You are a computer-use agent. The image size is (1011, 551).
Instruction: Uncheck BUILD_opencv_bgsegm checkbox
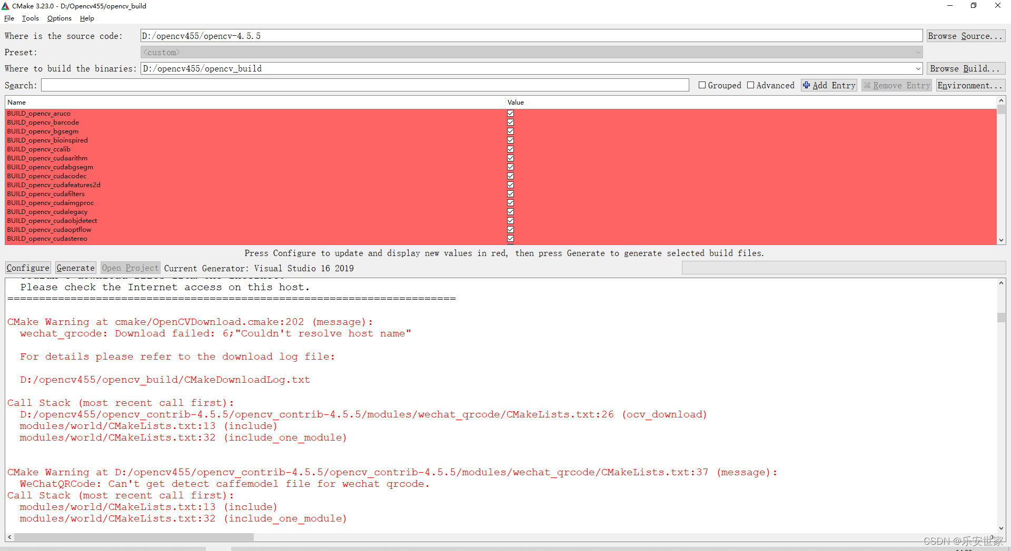(510, 131)
